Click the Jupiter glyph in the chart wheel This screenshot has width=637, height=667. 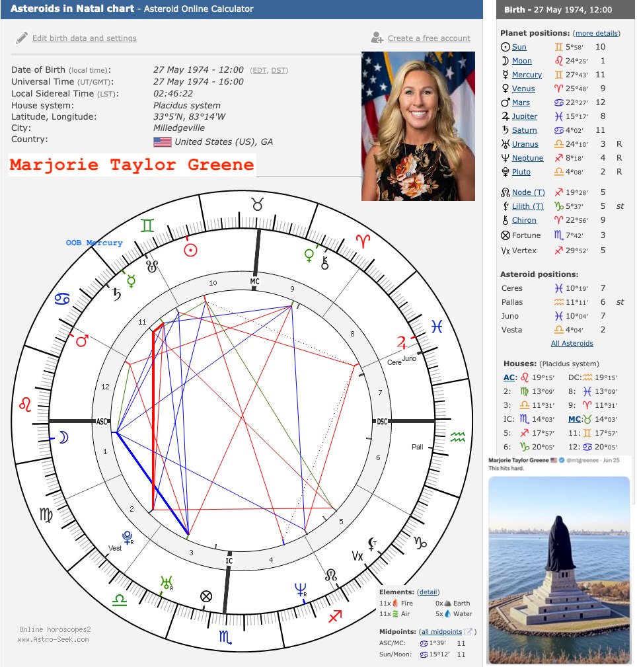402,342
